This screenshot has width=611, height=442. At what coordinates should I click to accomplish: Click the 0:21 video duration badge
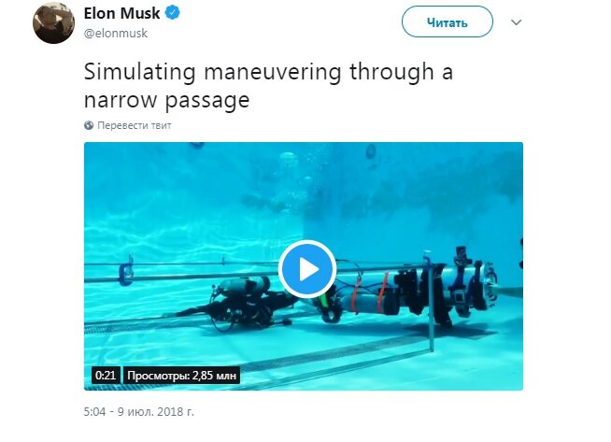(106, 376)
